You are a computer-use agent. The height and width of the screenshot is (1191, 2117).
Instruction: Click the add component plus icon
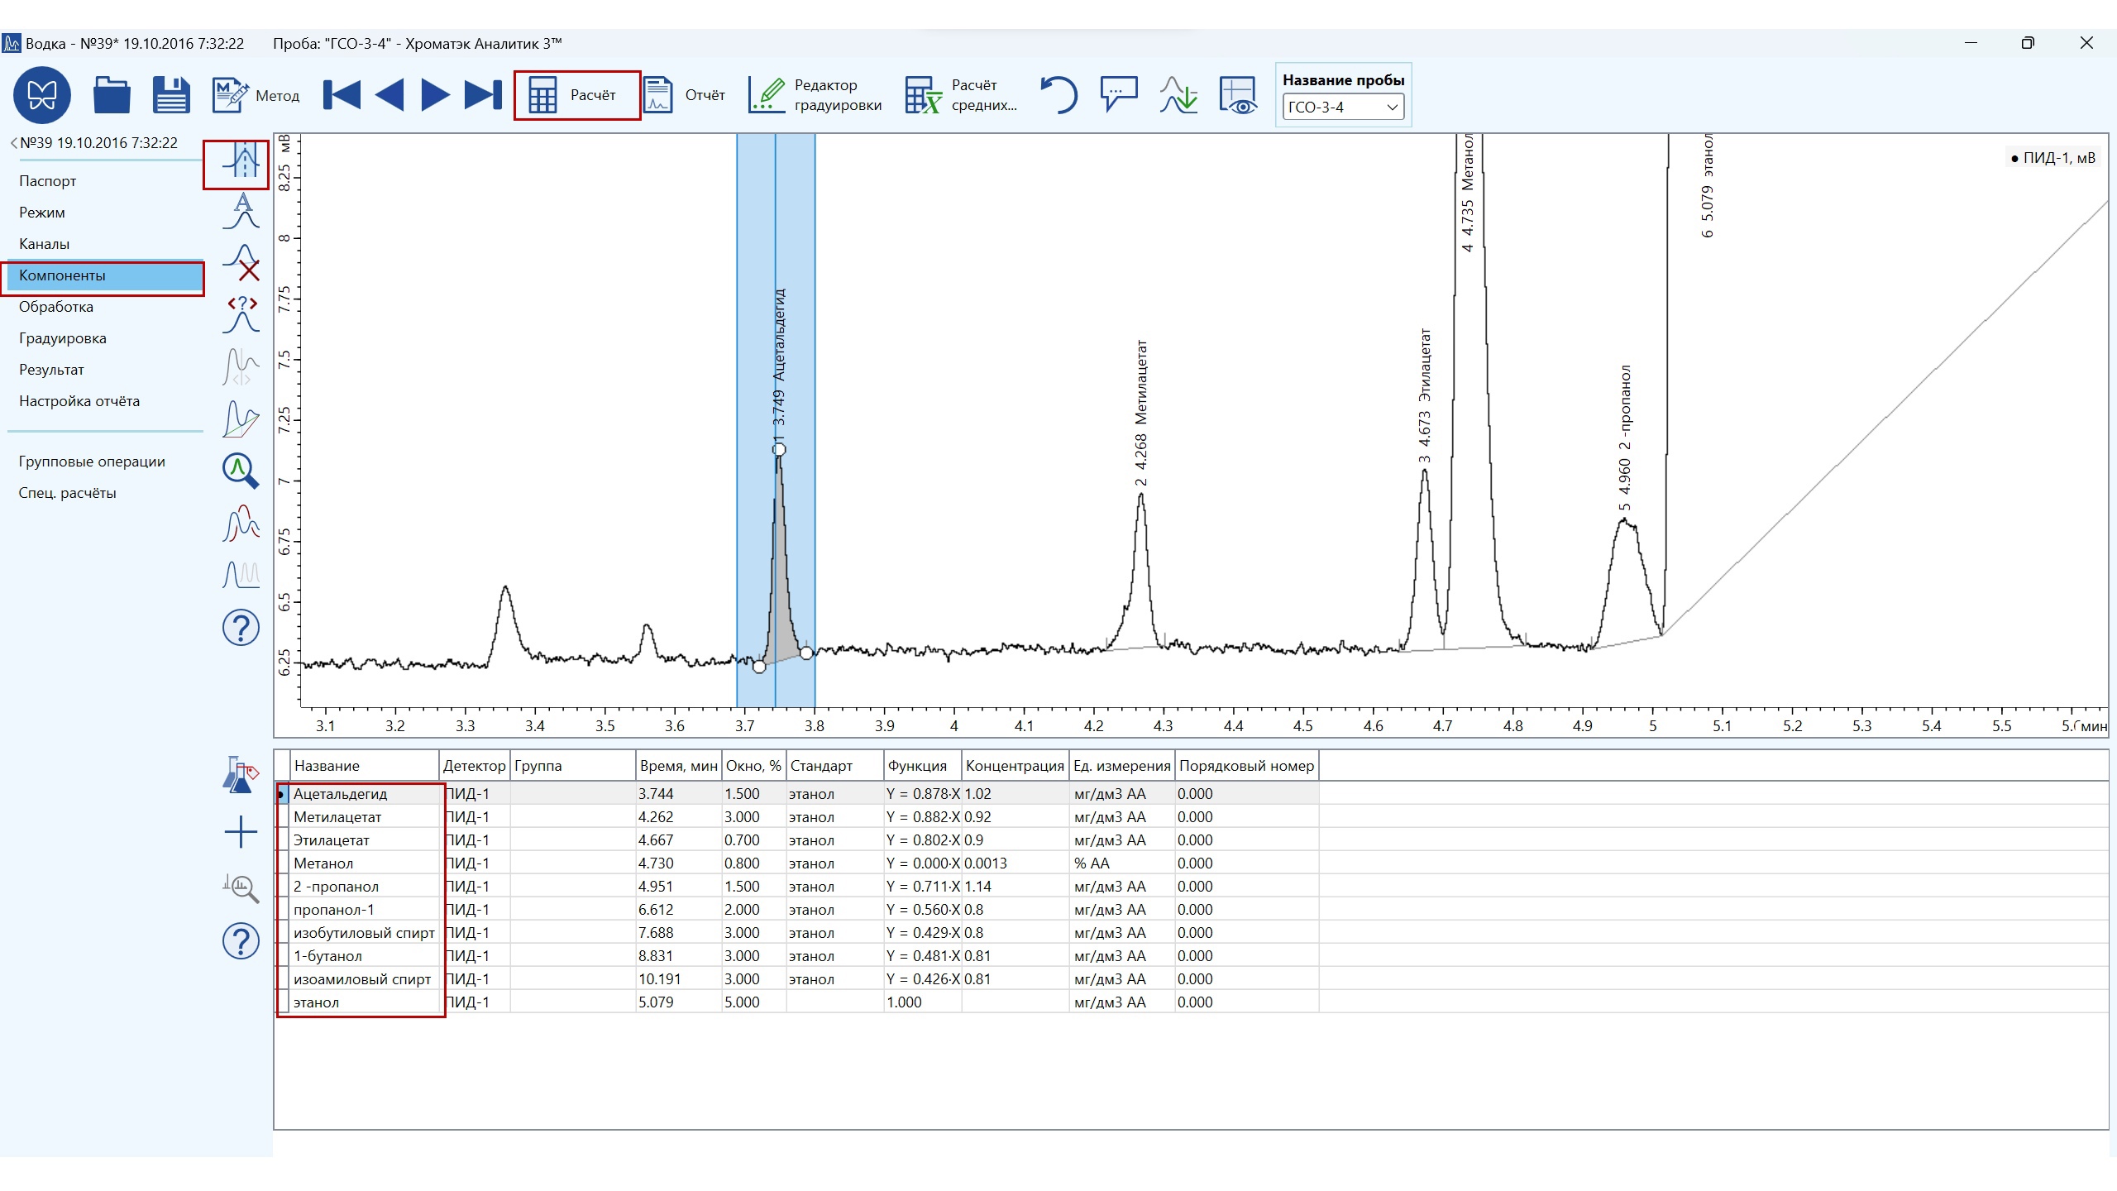[x=241, y=832]
